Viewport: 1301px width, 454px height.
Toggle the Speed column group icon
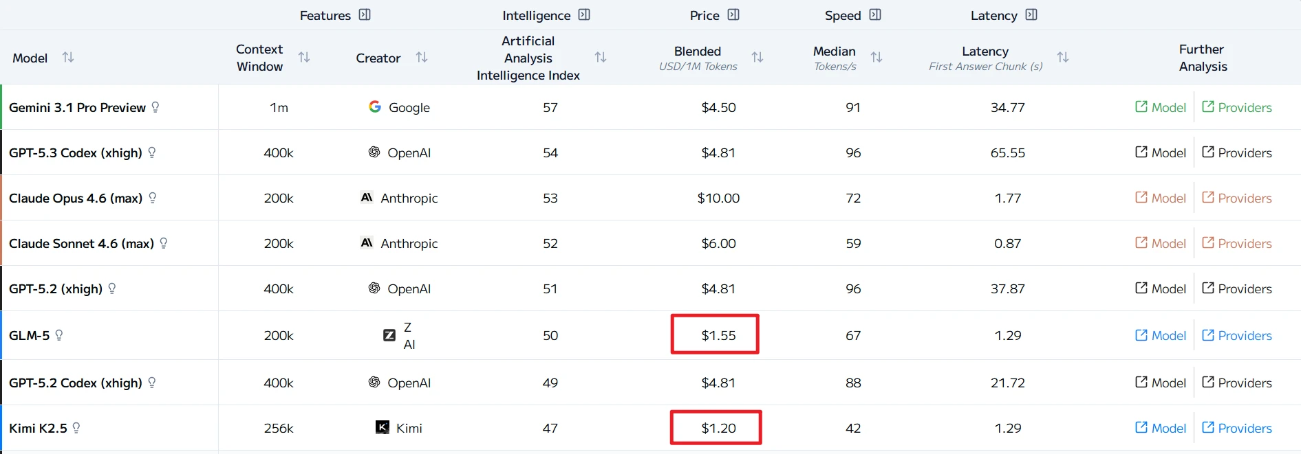click(x=875, y=15)
